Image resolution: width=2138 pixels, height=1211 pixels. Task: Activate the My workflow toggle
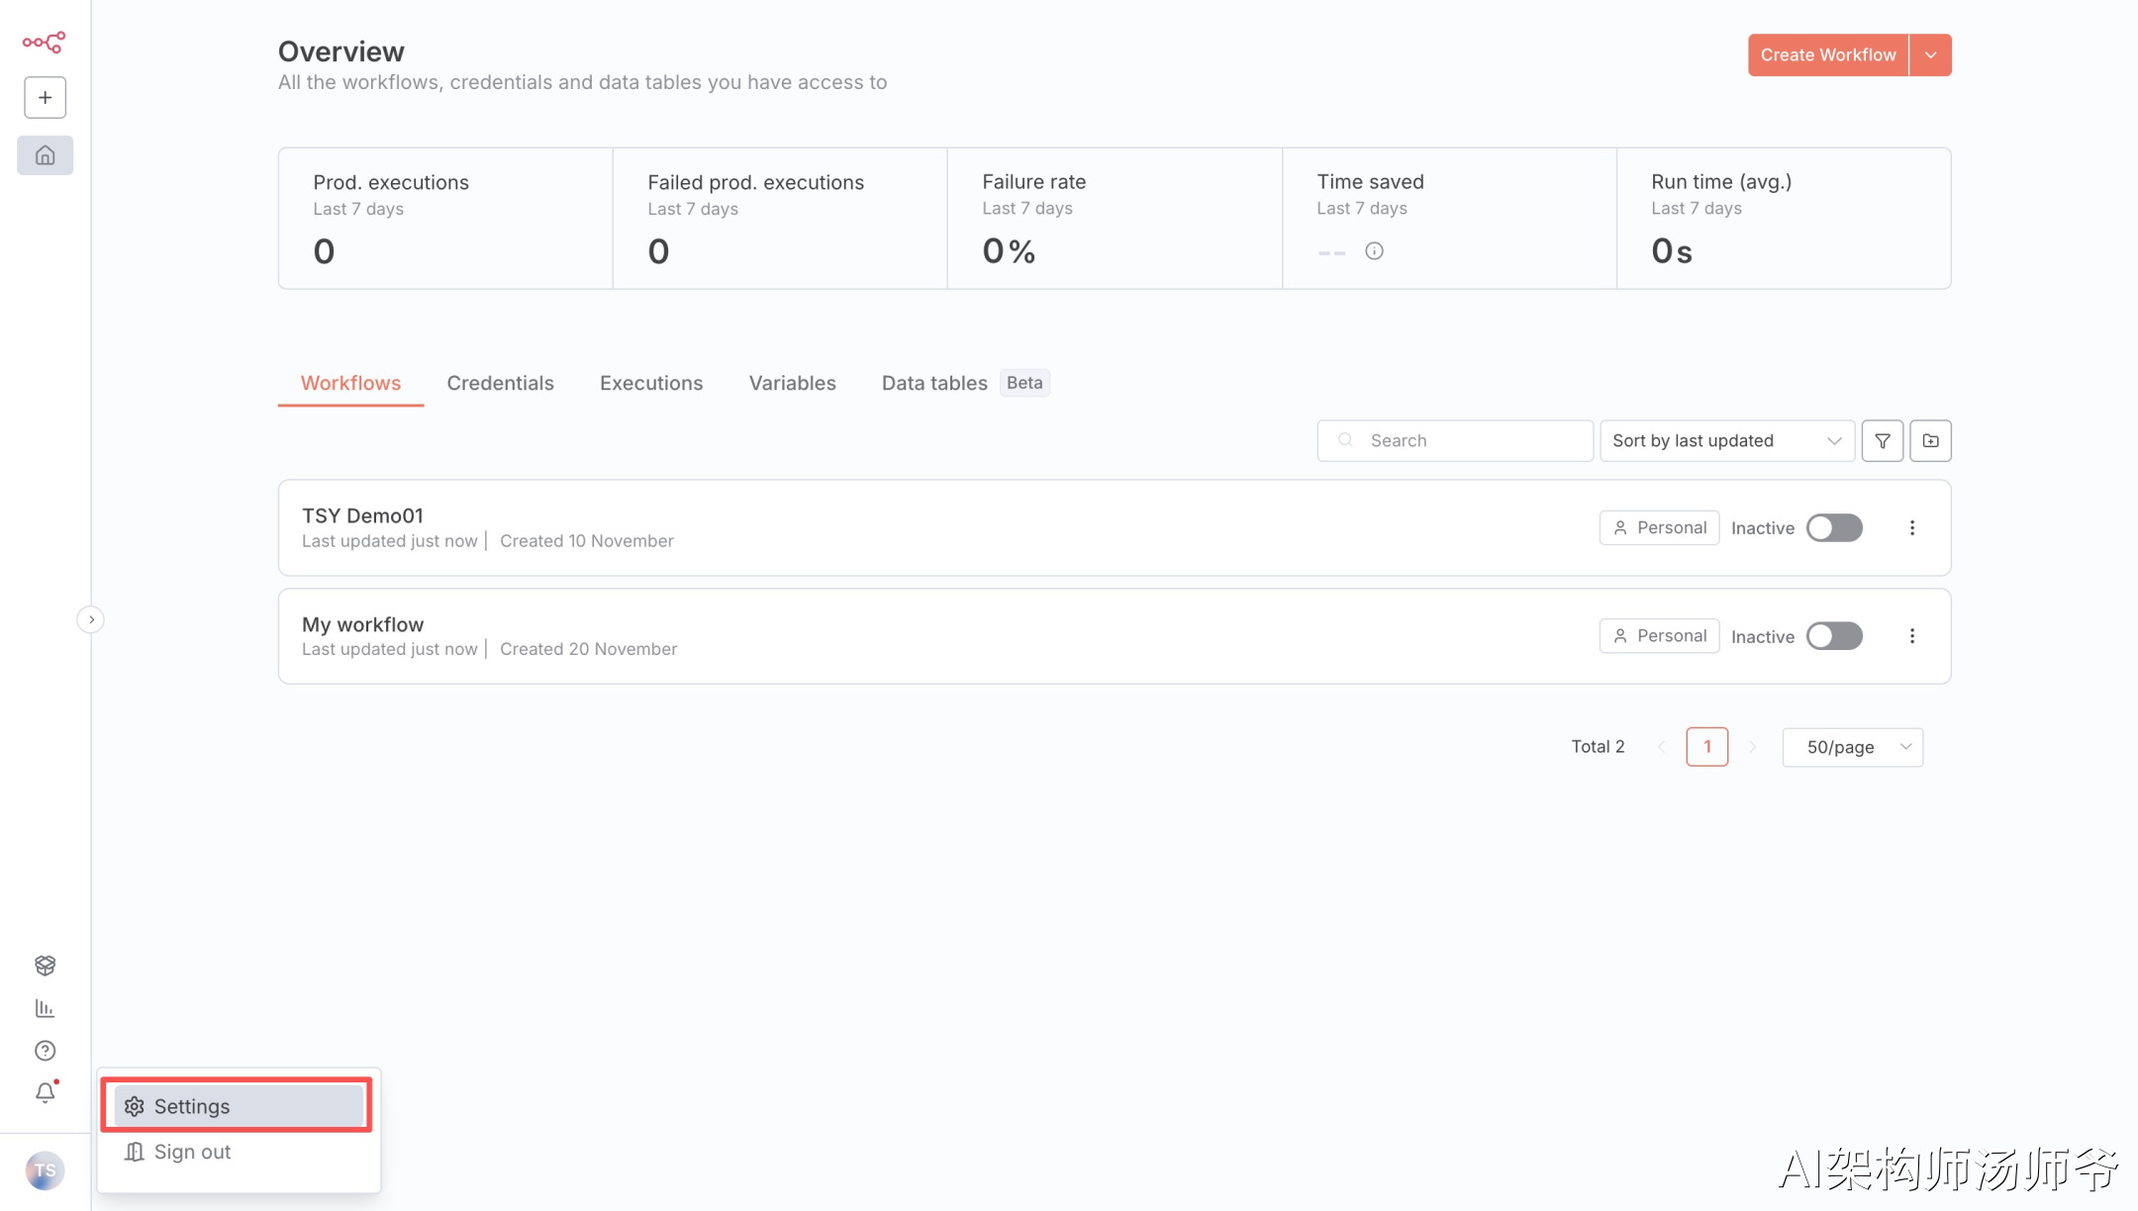[x=1834, y=636]
